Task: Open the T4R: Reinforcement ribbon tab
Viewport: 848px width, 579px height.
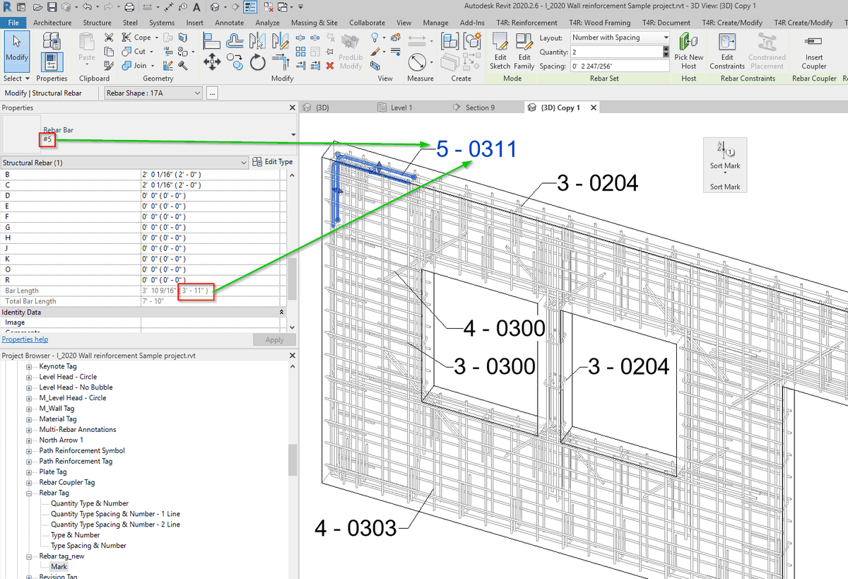Action: (x=527, y=23)
